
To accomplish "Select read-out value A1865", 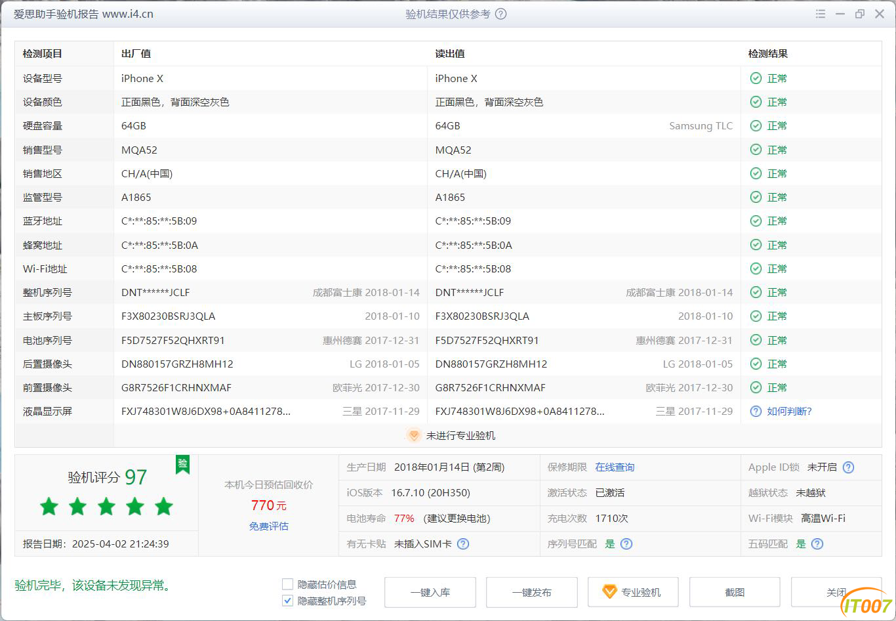I will (451, 198).
